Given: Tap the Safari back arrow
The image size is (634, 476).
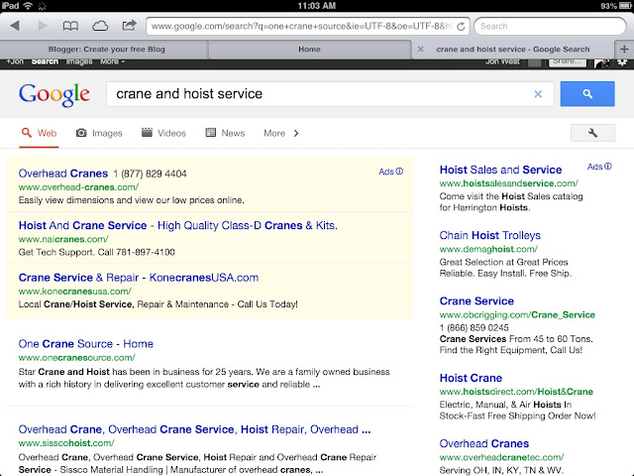Looking at the screenshot, I should pos(15,26).
